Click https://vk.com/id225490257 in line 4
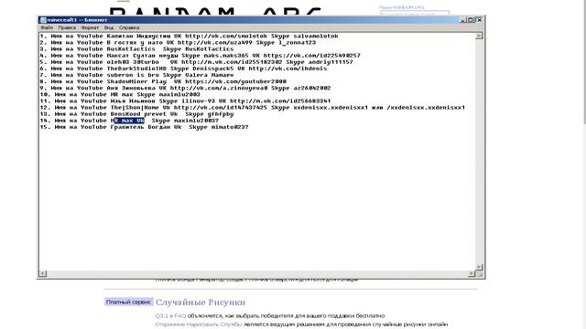 coord(312,56)
